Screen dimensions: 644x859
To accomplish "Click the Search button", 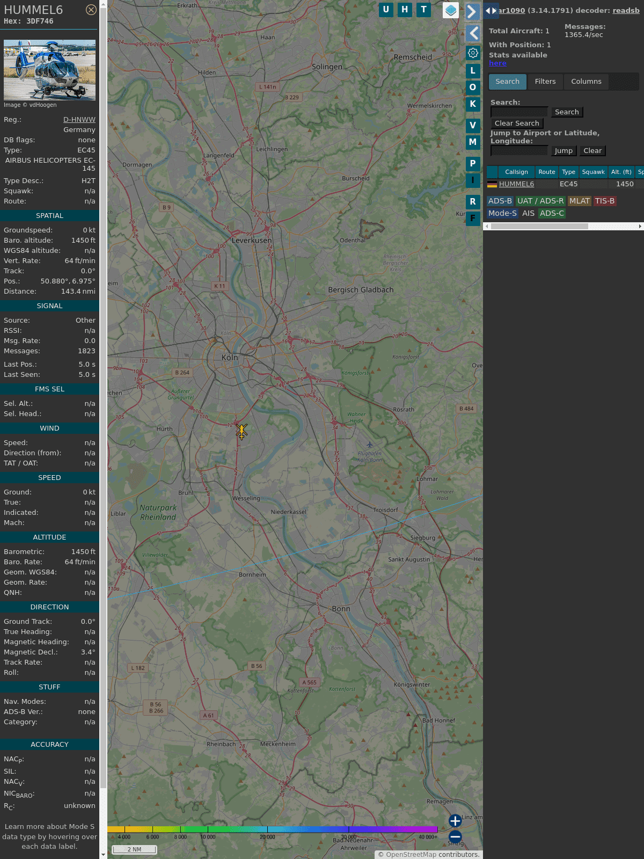I will (x=567, y=112).
